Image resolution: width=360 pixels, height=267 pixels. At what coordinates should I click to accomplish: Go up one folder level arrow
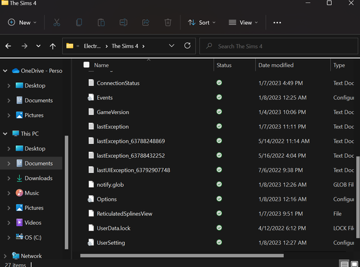(x=53, y=46)
